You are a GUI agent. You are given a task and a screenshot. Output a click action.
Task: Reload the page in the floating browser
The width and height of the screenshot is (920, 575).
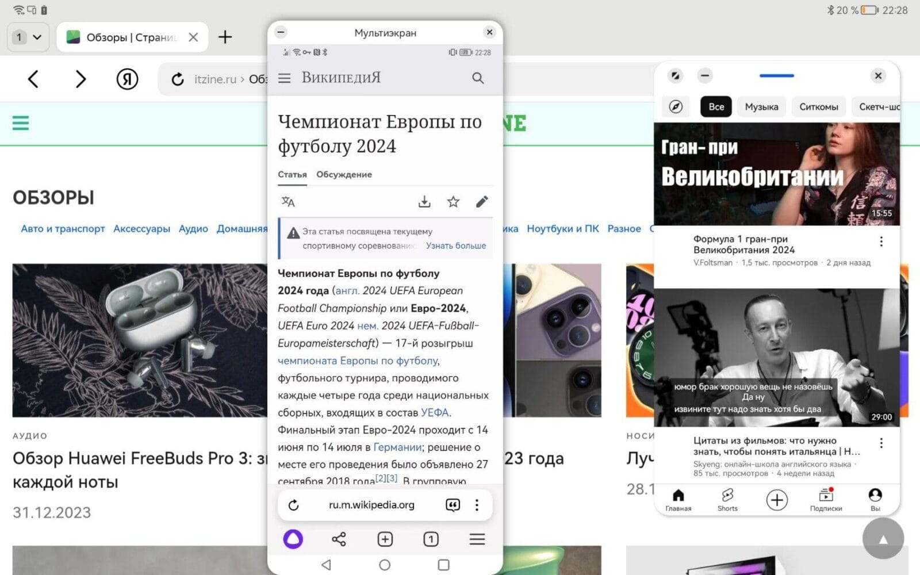click(x=294, y=505)
